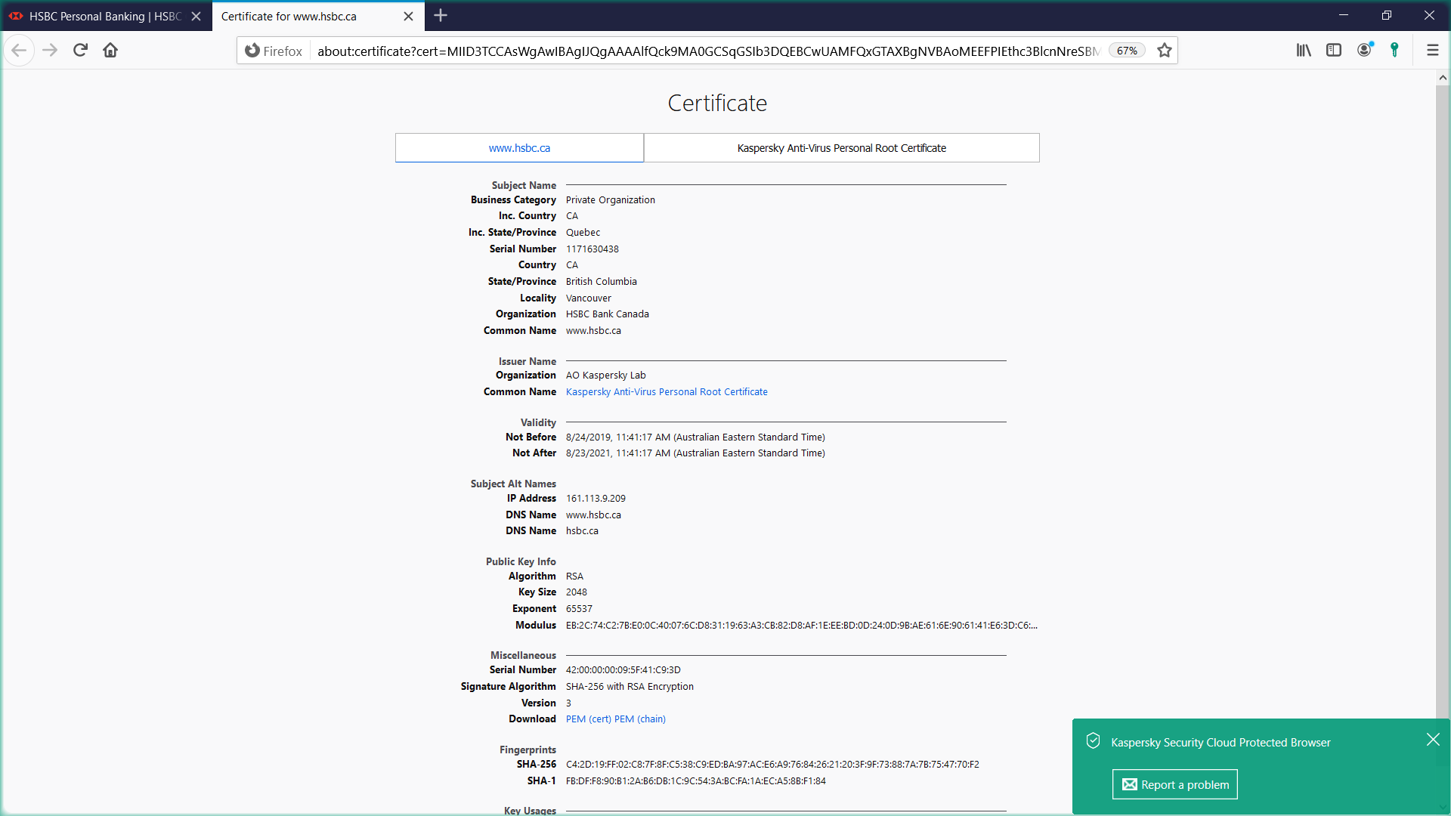
Task: Download the PEM (cert) file
Action: pyautogui.click(x=588, y=719)
